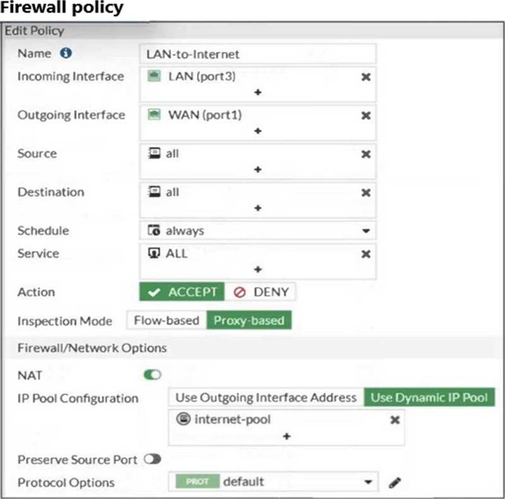Open the Protocol Options dropdown
Screen dimensions: 505x499
coord(368,482)
